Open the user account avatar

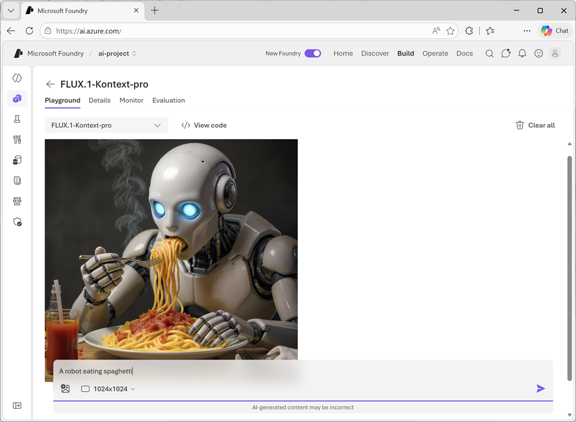pyautogui.click(x=555, y=54)
